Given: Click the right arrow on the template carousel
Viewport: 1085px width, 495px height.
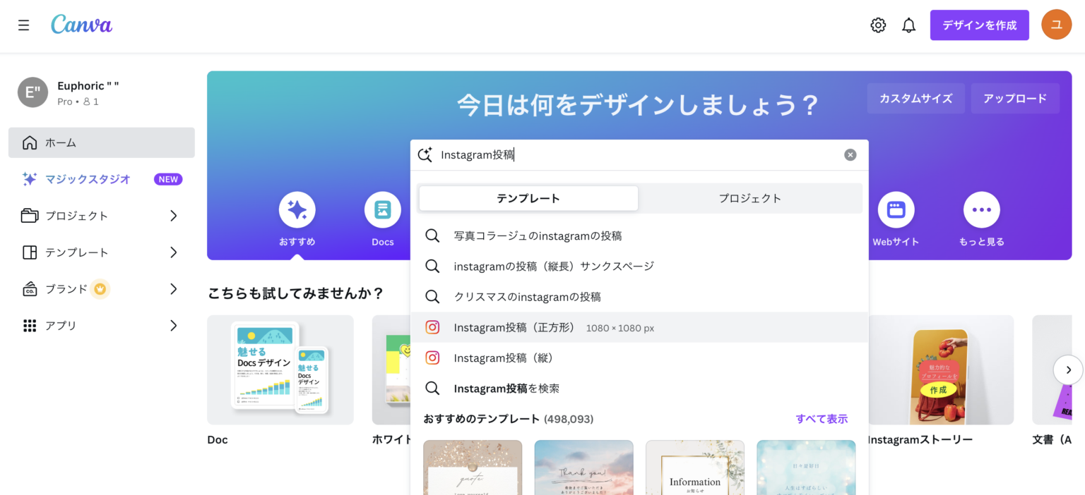Looking at the screenshot, I should (1068, 369).
